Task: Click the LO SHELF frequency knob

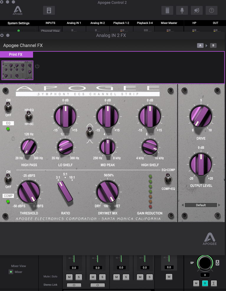Action: [x=65, y=147]
